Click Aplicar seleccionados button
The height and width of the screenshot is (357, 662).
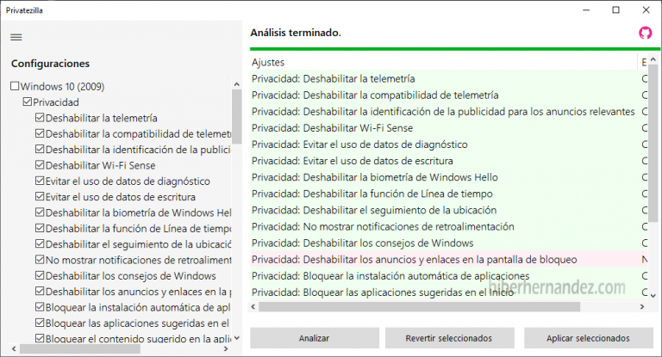pyautogui.click(x=589, y=338)
